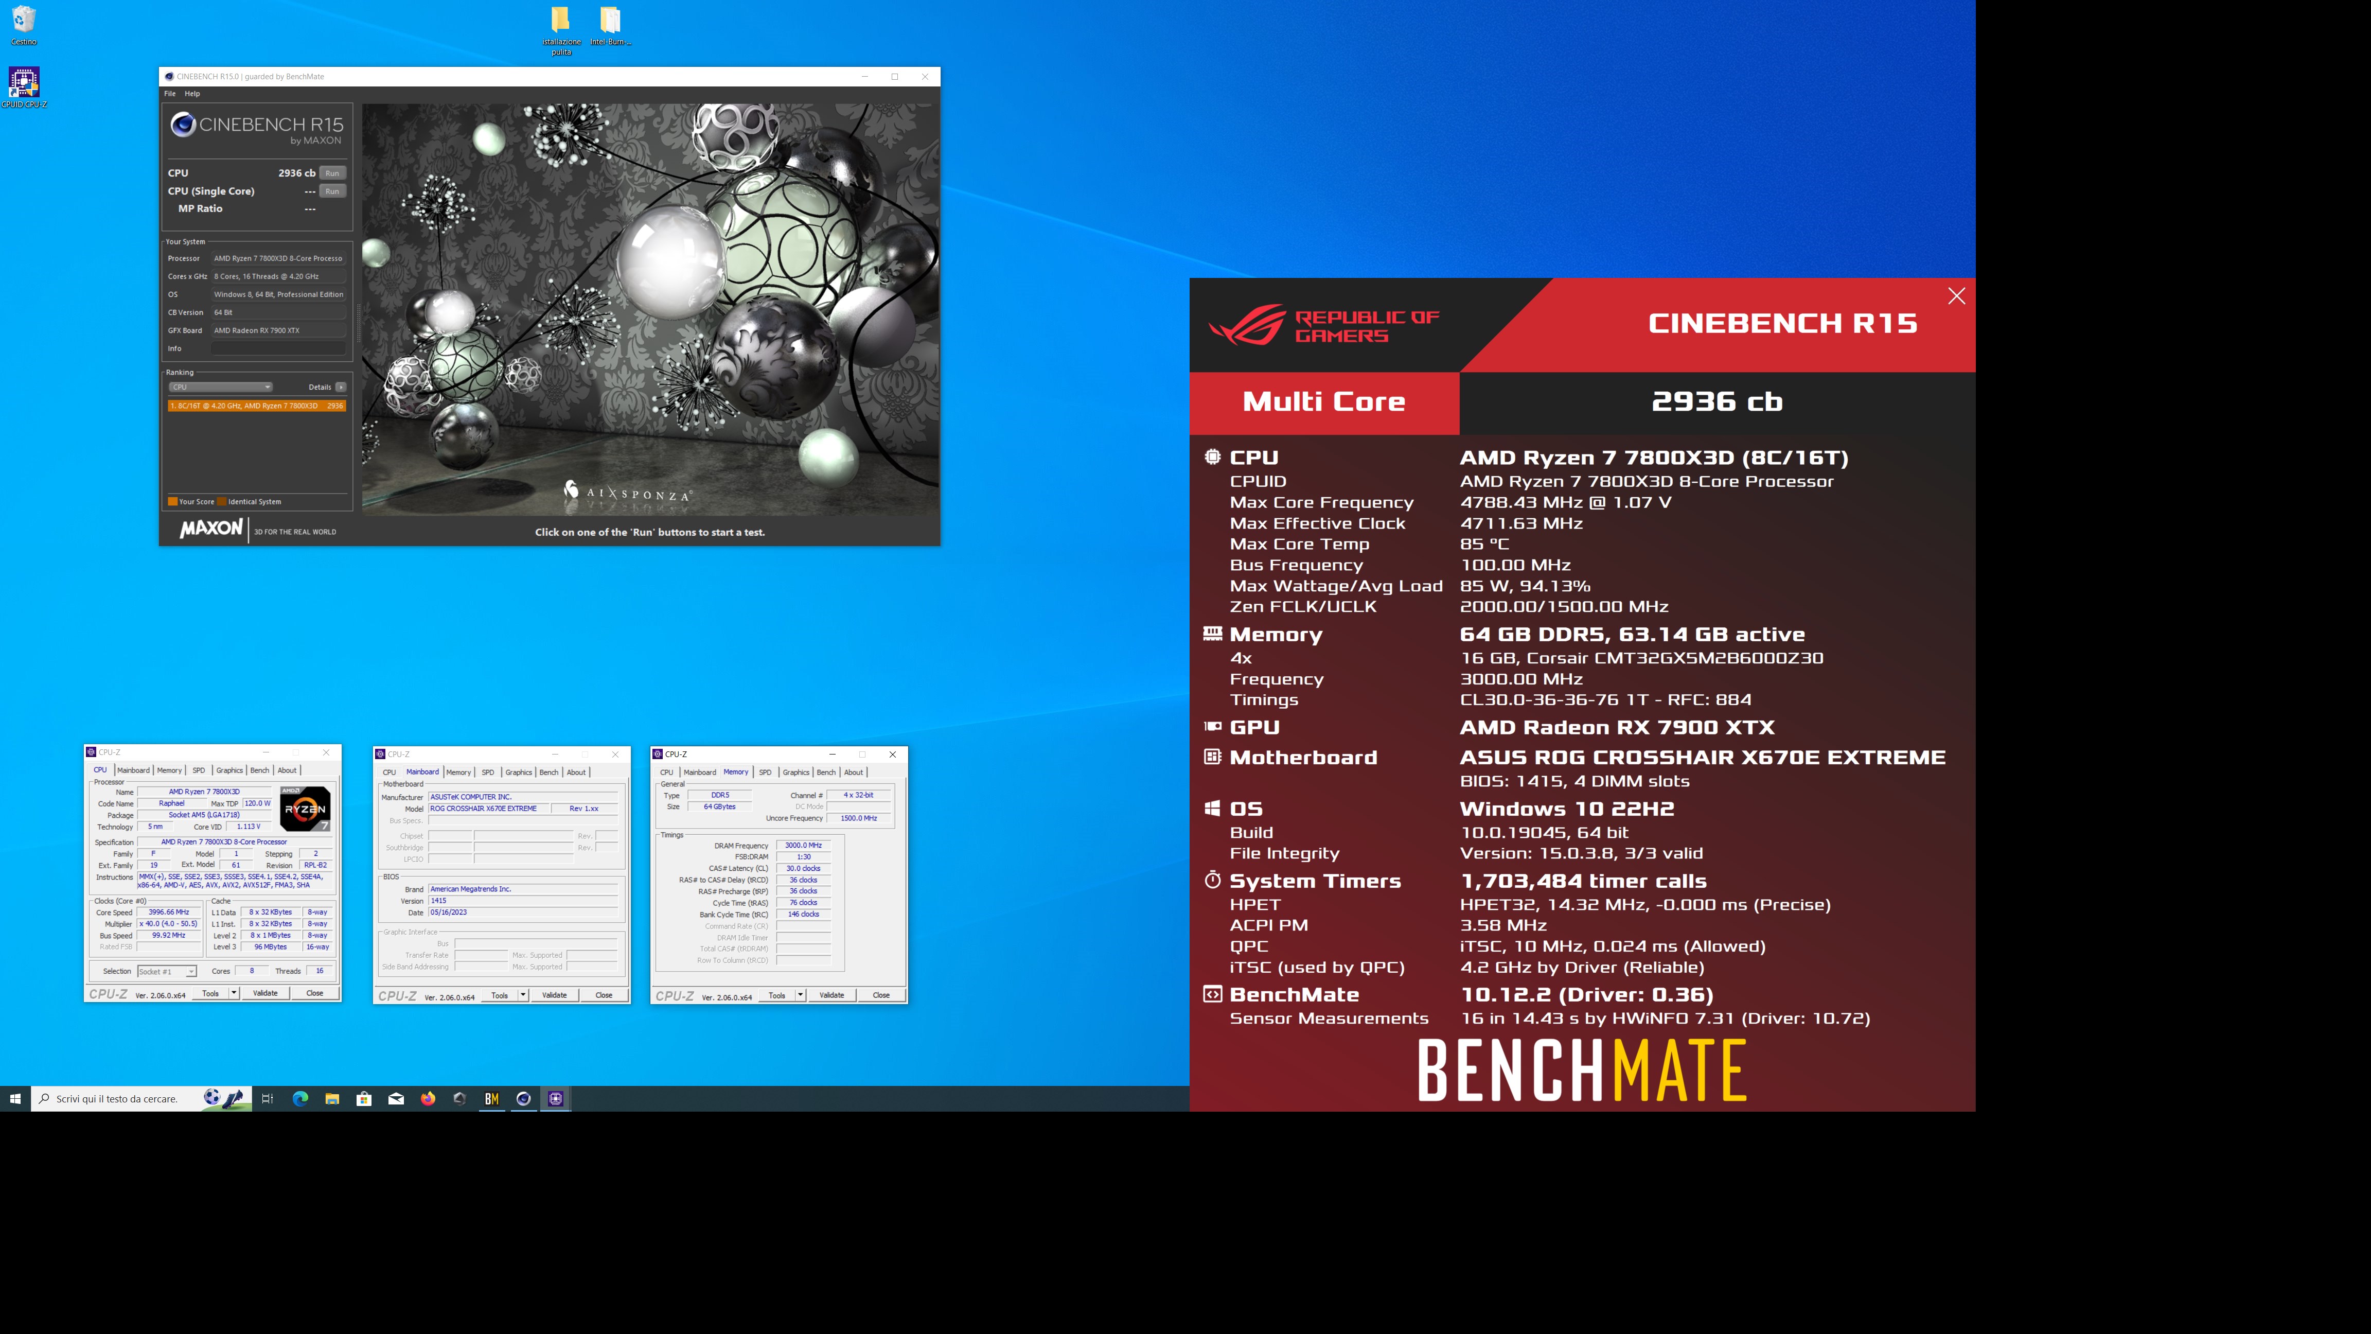Click the BIOS date '05/16/2023' field
Viewport: 2371px width, 1334px height.
(522, 912)
